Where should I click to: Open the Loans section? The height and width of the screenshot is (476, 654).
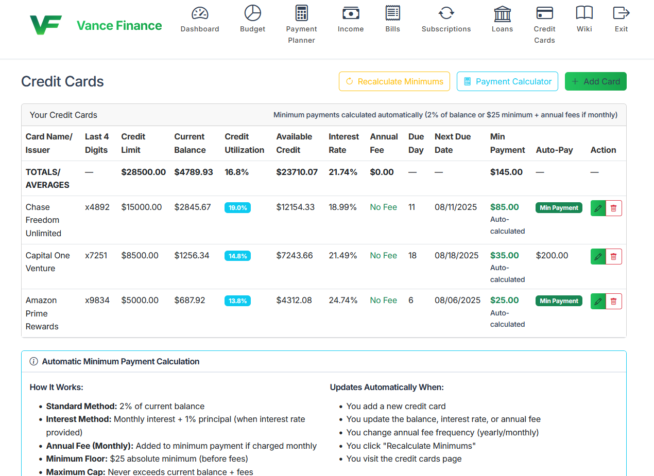(x=502, y=18)
